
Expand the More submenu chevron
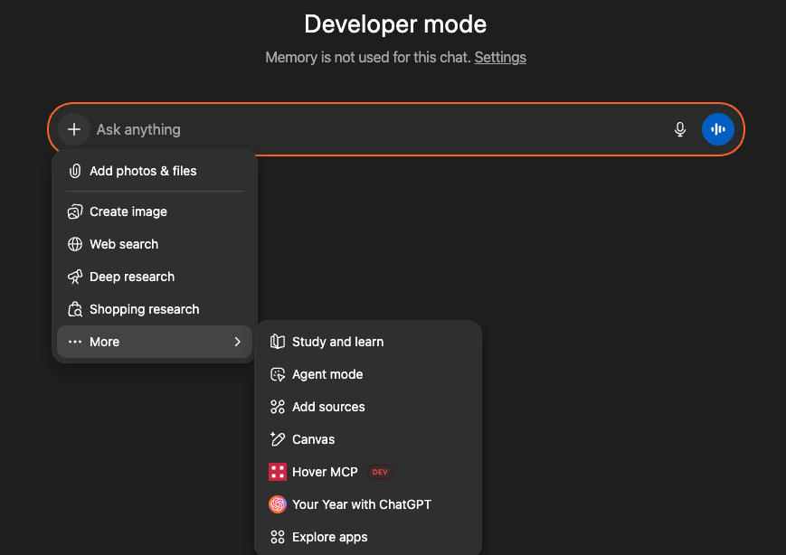click(x=238, y=342)
